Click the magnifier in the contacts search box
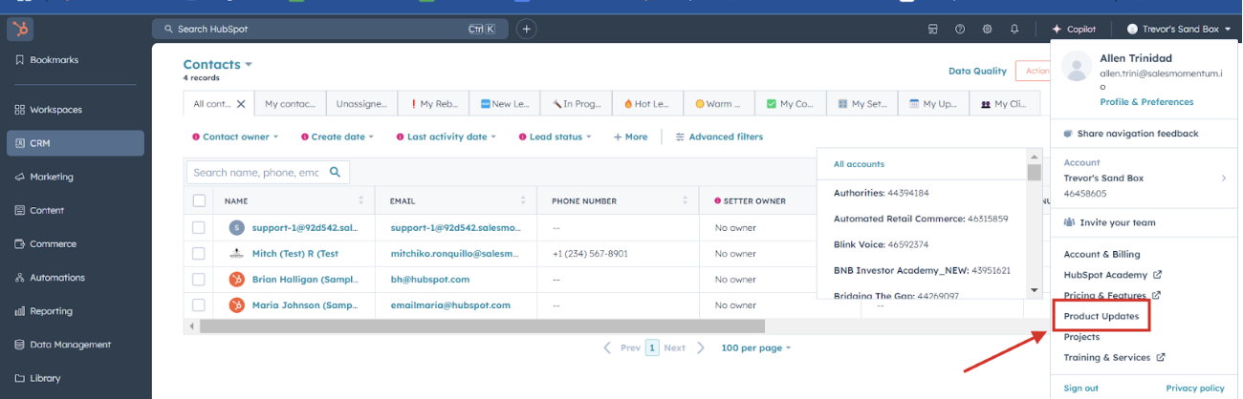The height and width of the screenshot is (399, 1243). click(x=335, y=173)
